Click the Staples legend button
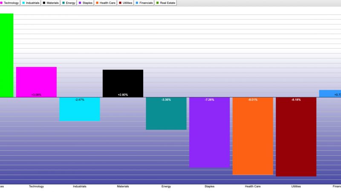The image size is (341, 192). (85, 3)
